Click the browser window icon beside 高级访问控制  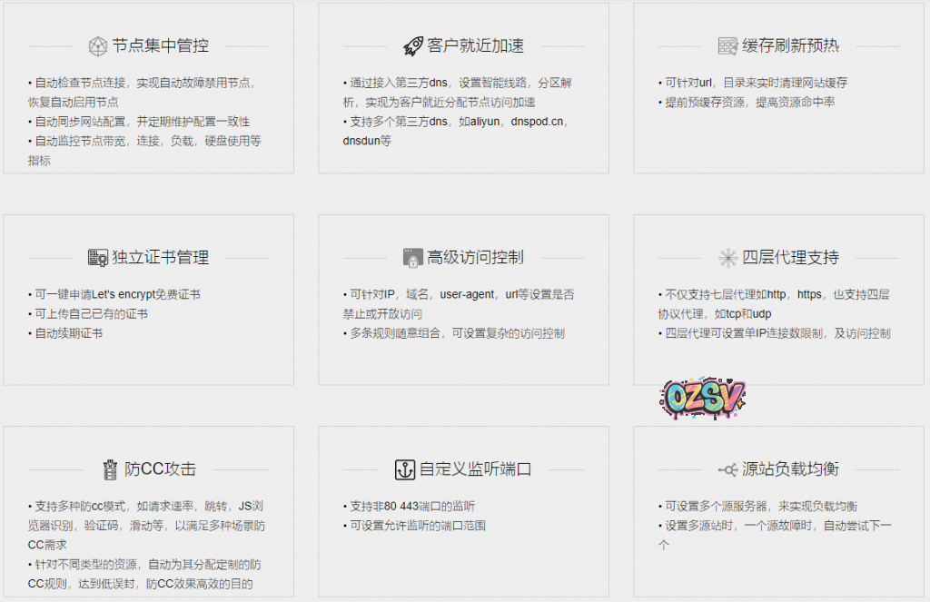pos(413,258)
